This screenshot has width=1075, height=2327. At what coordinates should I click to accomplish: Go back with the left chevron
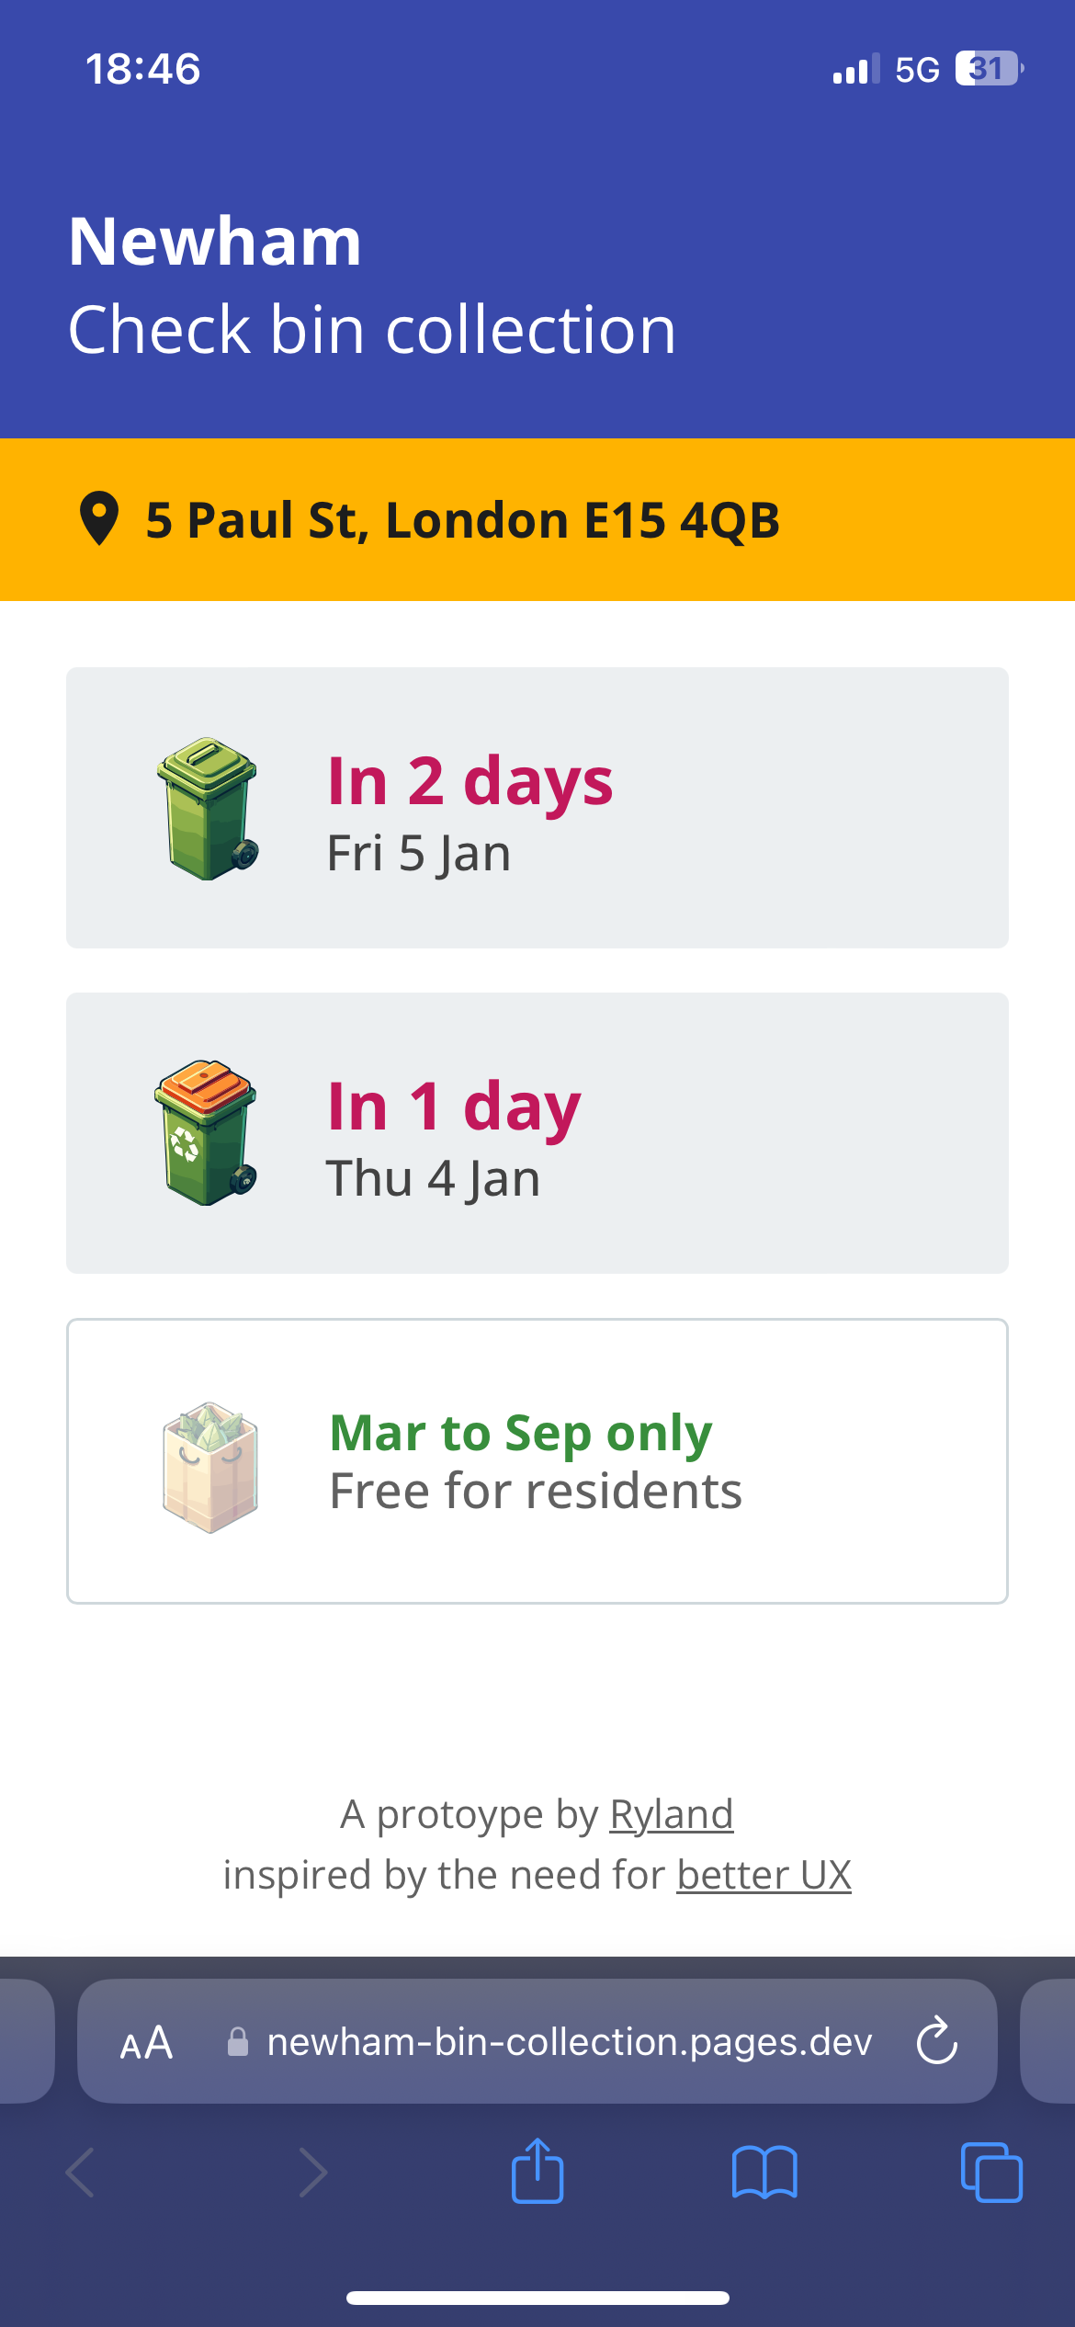pos(81,2173)
